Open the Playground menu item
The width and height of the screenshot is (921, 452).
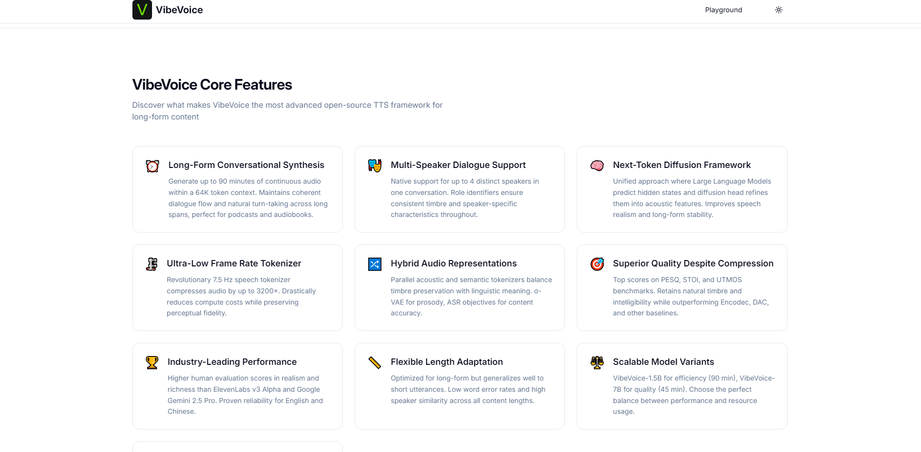pos(723,10)
